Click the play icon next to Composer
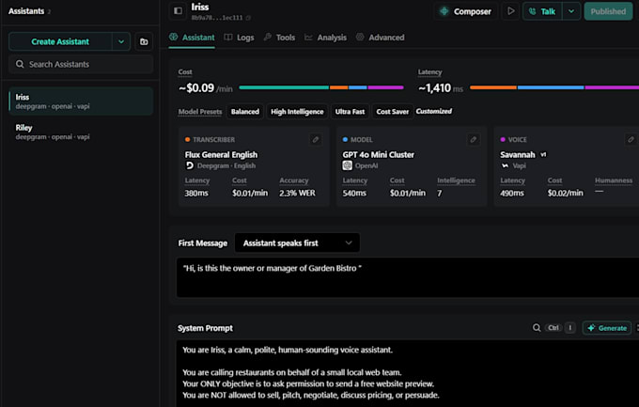 click(510, 11)
